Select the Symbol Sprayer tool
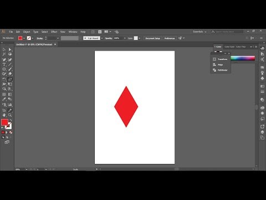The height and width of the screenshot is (200, 266). click(x=4, y=105)
